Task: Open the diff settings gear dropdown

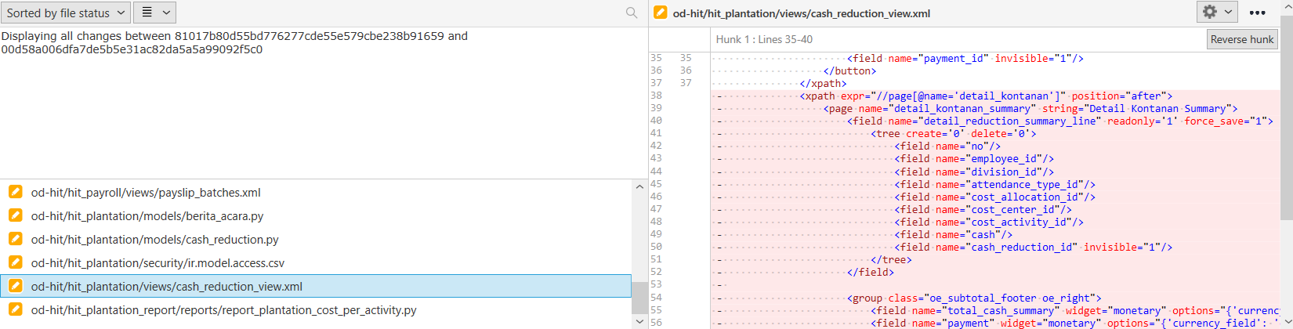Action: pyautogui.click(x=1217, y=12)
